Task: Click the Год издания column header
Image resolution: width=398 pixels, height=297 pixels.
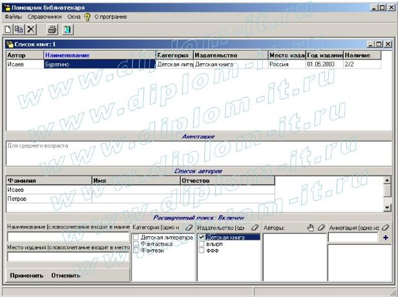Action: (324, 56)
